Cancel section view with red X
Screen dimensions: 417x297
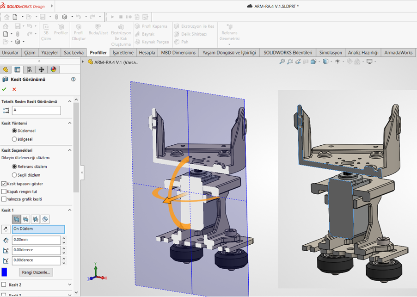pos(14,89)
